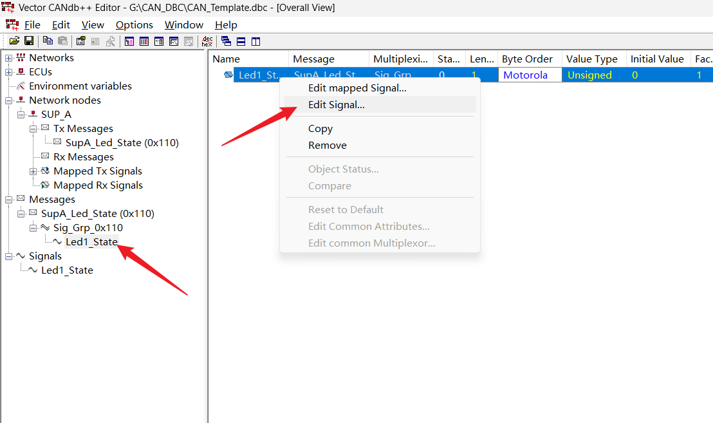Toggle the dec/hex number display

coord(207,41)
